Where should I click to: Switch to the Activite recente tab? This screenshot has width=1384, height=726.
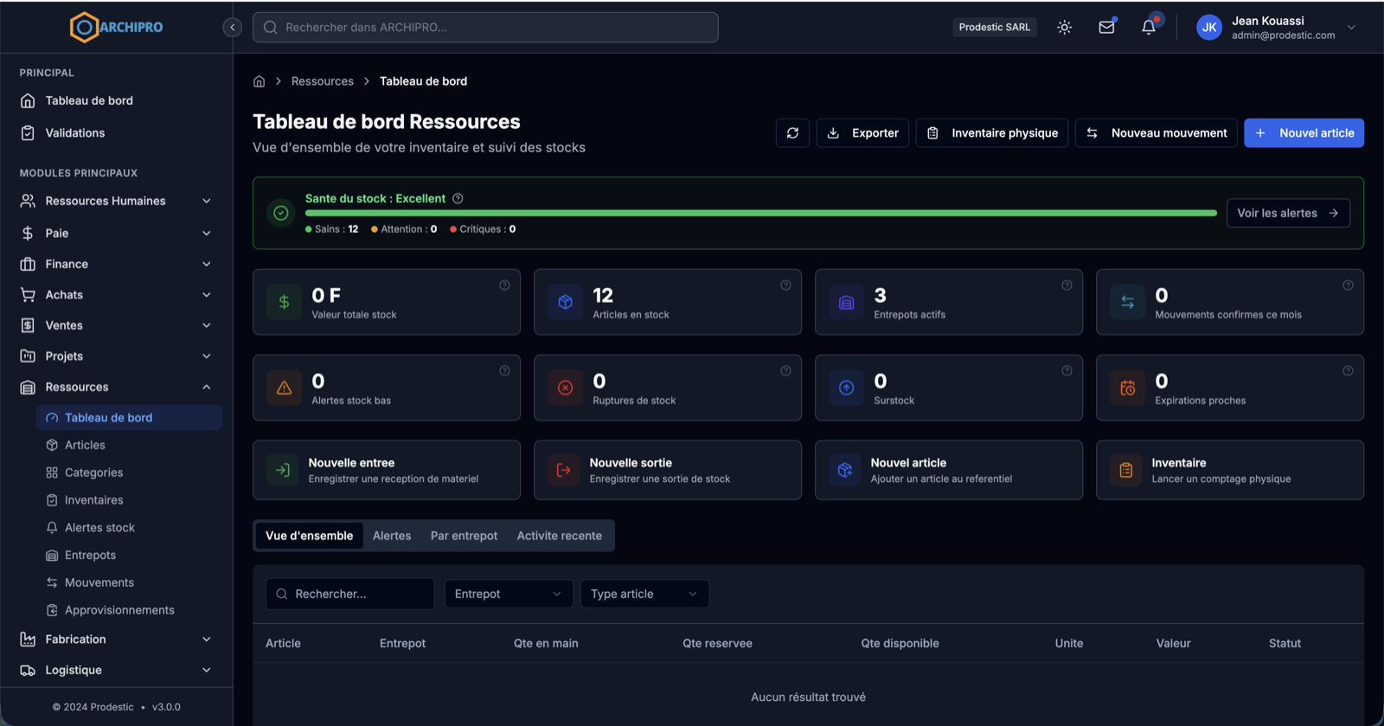[560, 536]
